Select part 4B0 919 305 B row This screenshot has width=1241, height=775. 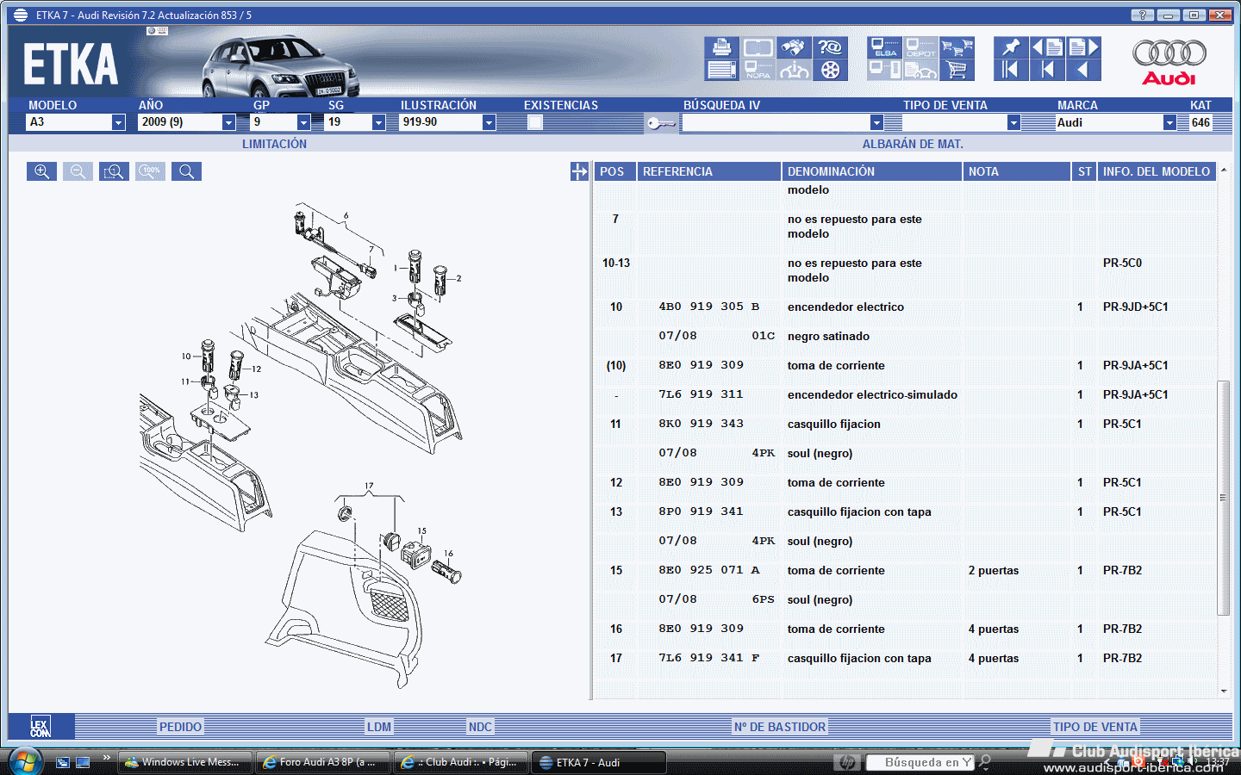[x=905, y=307]
